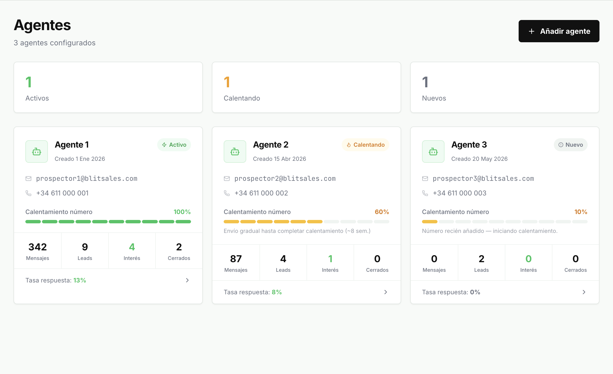The image size is (613, 374).
Task: Click the flame icon in Calentando badge
Action: coord(349,145)
